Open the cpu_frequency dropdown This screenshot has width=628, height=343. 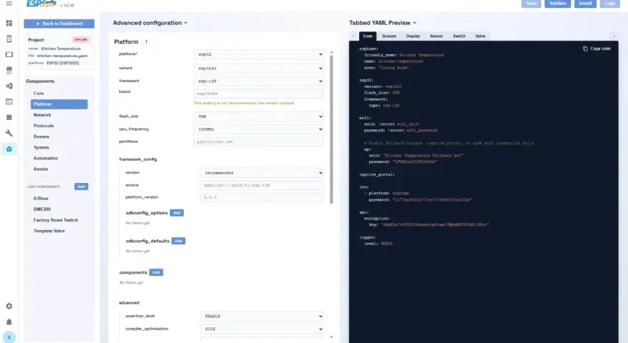point(259,129)
